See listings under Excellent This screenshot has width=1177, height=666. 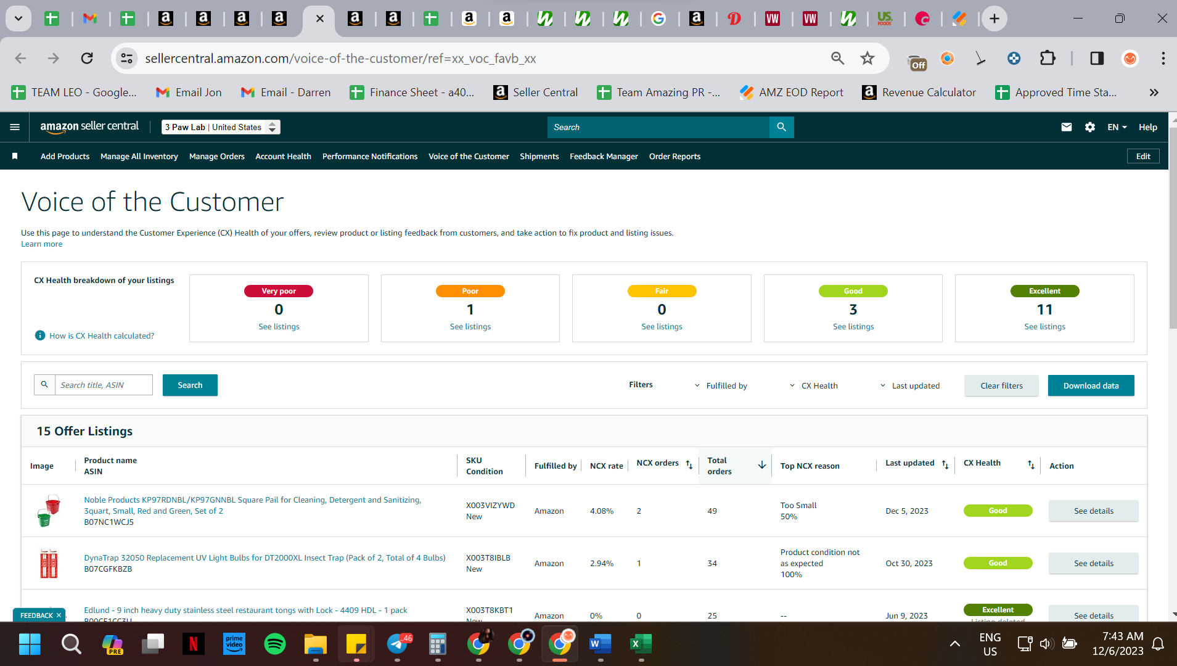click(1044, 326)
